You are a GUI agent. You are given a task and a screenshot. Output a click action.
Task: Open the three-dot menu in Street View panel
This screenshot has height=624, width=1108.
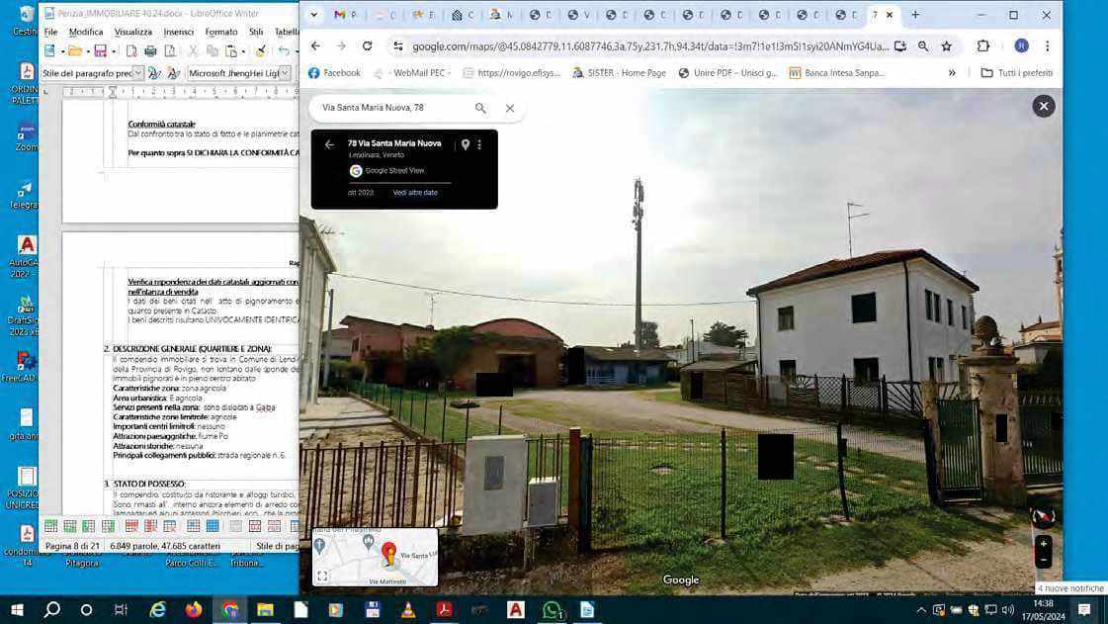[480, 144]
